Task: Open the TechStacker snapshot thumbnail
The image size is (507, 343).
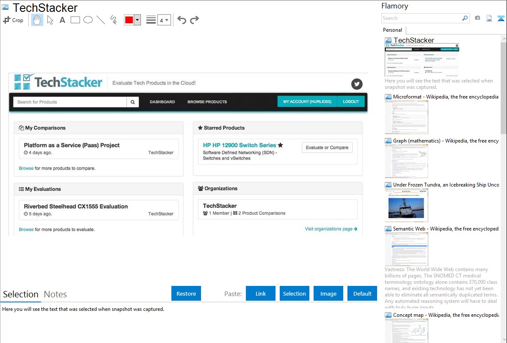Action: pos(422,60)
